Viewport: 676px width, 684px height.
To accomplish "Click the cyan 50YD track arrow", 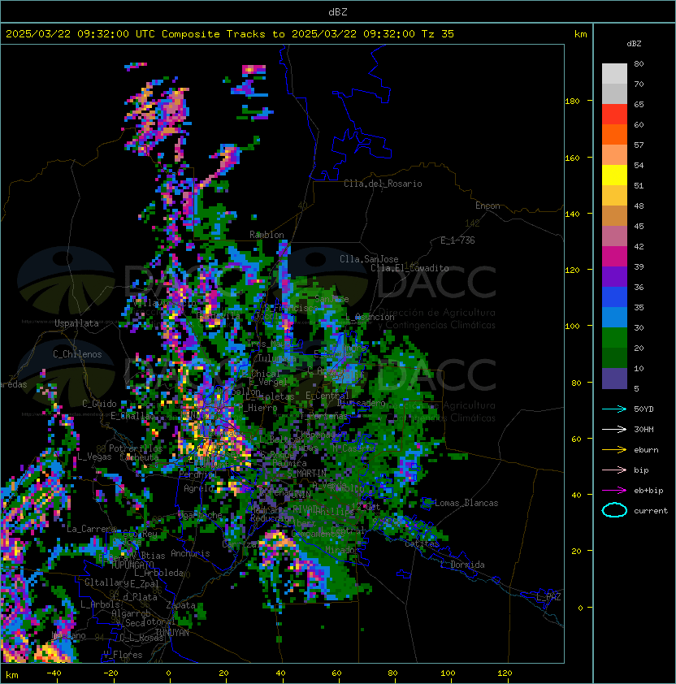I will click(x=614, y=409).
